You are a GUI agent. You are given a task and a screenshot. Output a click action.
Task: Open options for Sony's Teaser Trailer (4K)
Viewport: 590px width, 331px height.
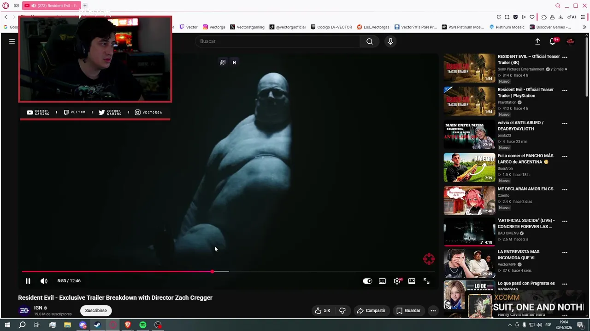coord(565,57)
